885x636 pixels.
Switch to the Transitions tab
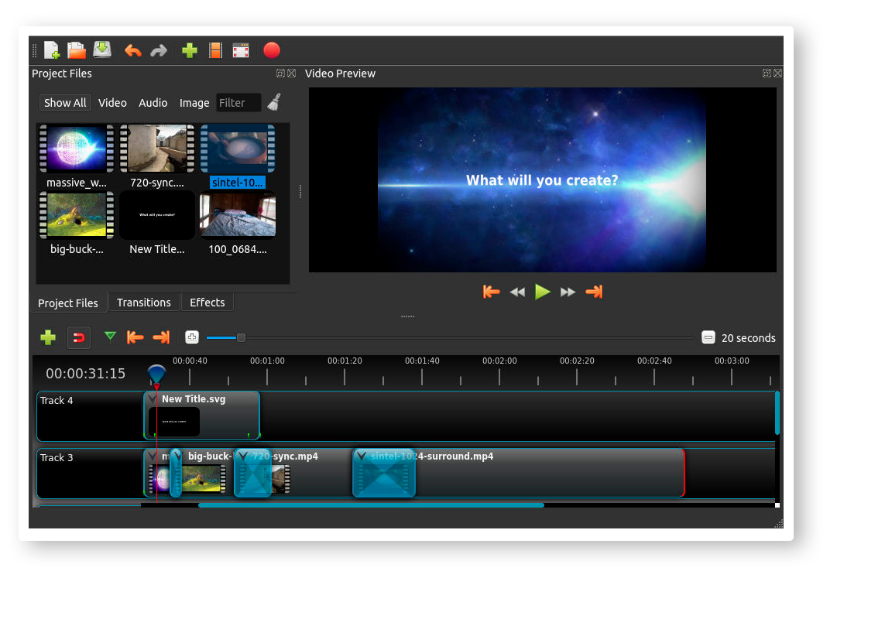pos(144,303)
